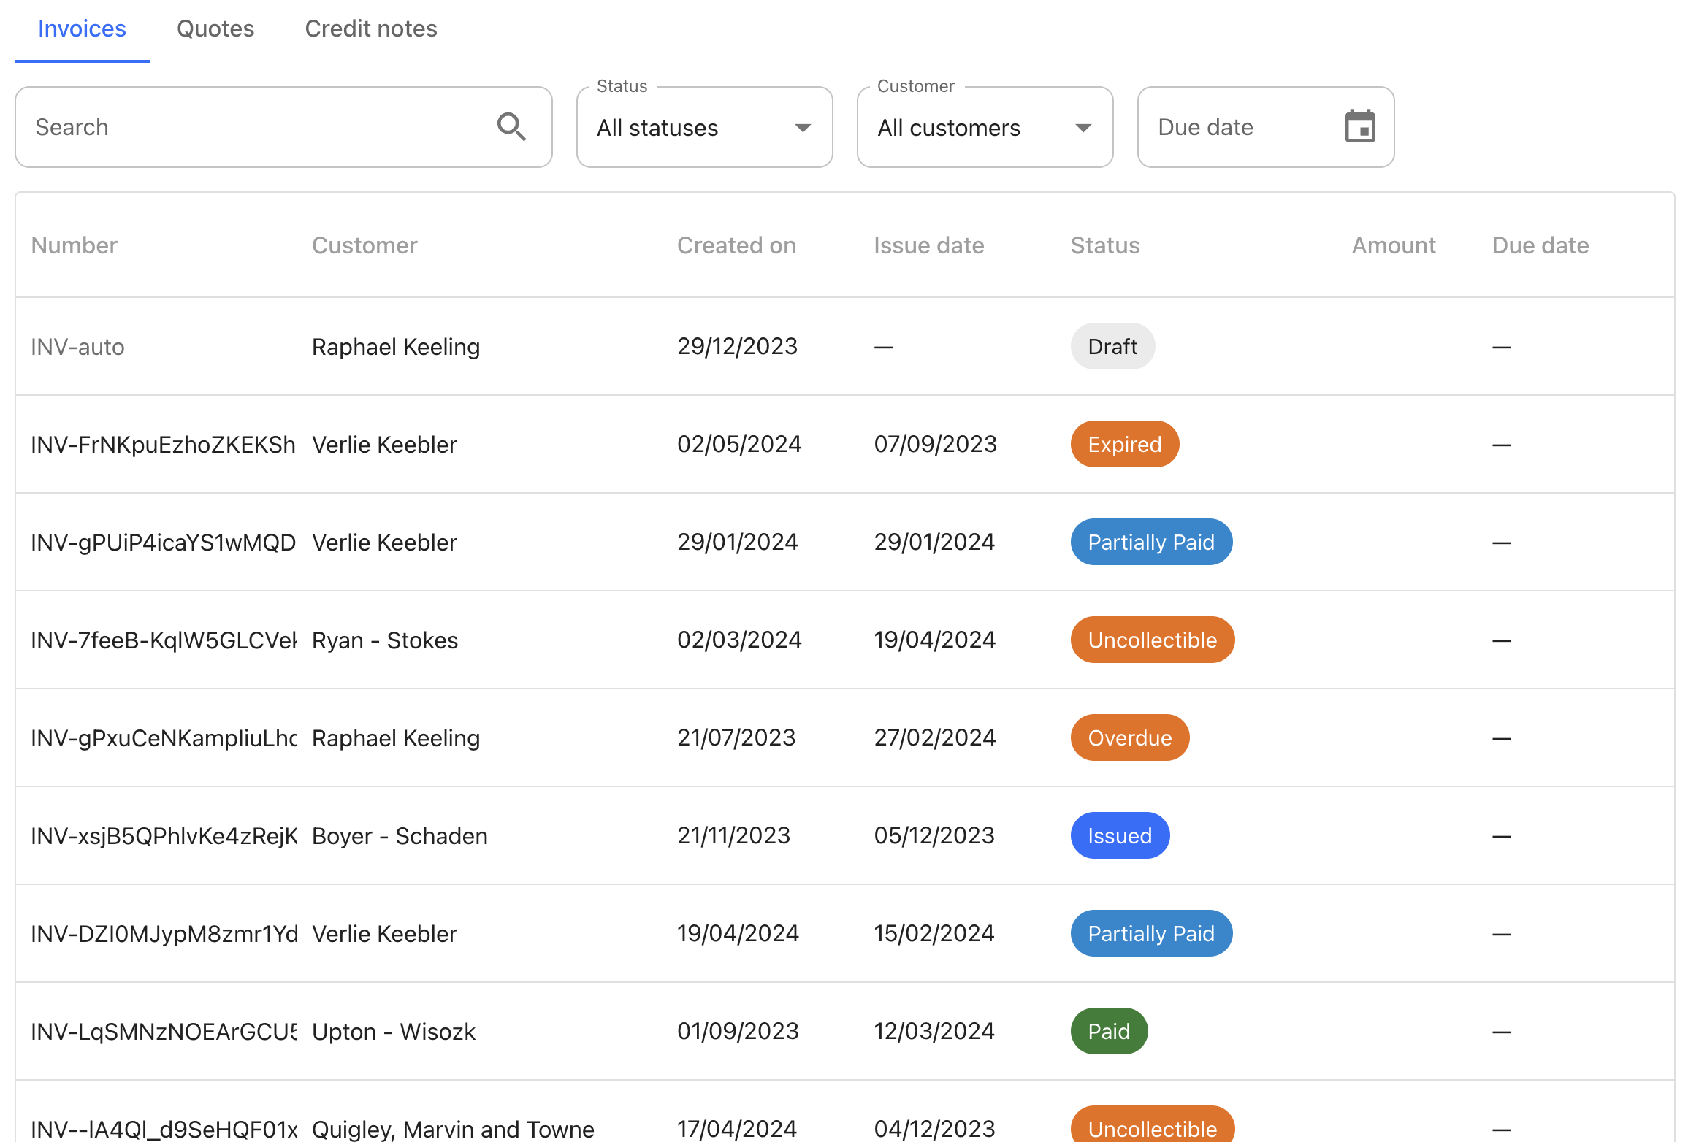Click the Issued status badge
Image resolution: width=1699 pixels, height=1142 pixels.
(1120, 835)
